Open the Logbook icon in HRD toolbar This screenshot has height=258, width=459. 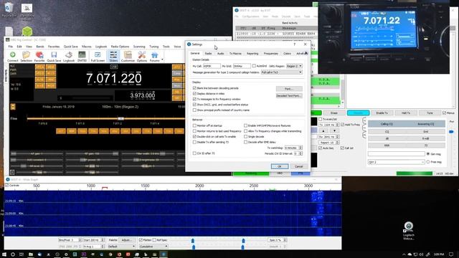pos(69,56)
